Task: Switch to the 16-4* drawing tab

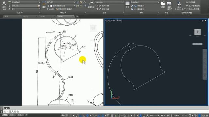Action: coord(47,16)
